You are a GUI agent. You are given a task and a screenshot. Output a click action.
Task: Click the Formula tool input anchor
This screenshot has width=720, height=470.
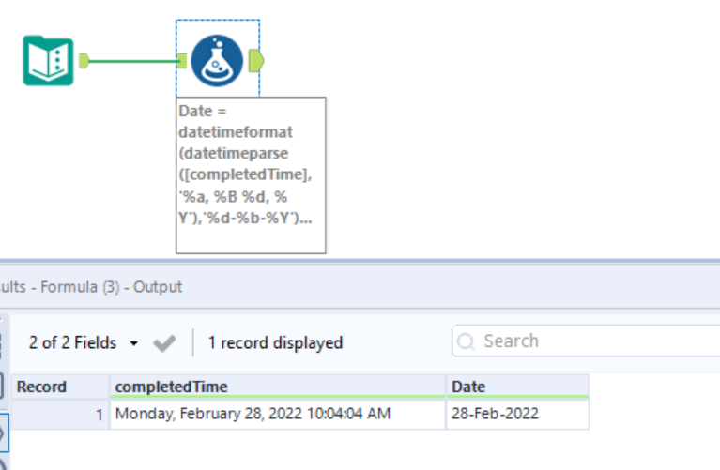(182, 61)
